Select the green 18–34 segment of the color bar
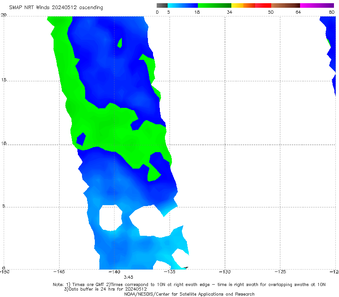339x297 pixels. coord(214,5)
